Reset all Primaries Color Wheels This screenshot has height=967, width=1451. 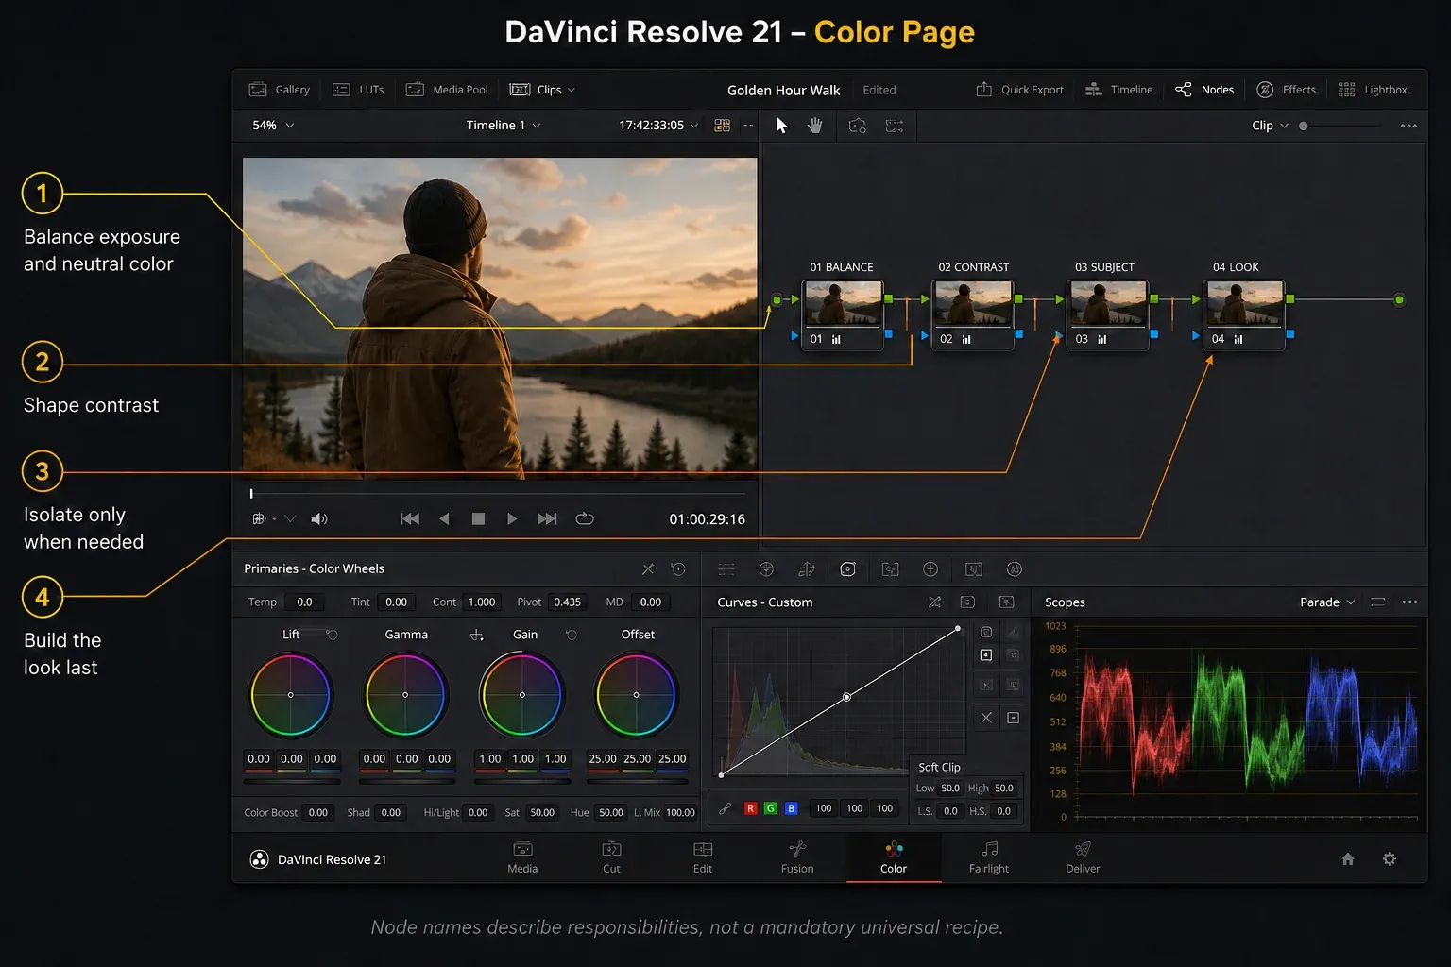point(678,569)
